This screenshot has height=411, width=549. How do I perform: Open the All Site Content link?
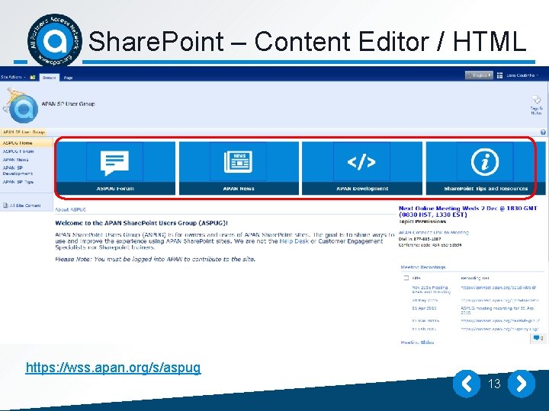[25, 205]
